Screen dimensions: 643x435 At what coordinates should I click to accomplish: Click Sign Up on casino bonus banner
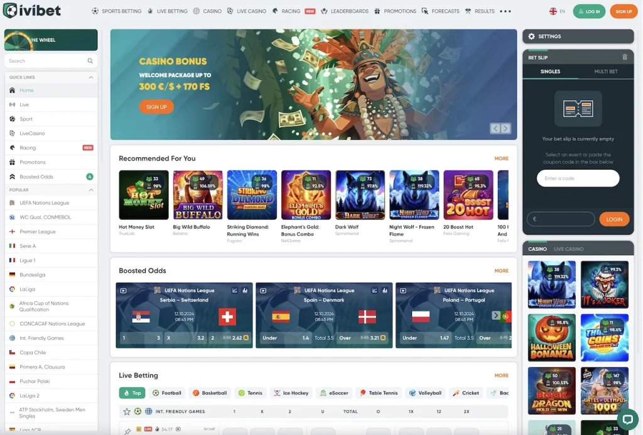156,107
